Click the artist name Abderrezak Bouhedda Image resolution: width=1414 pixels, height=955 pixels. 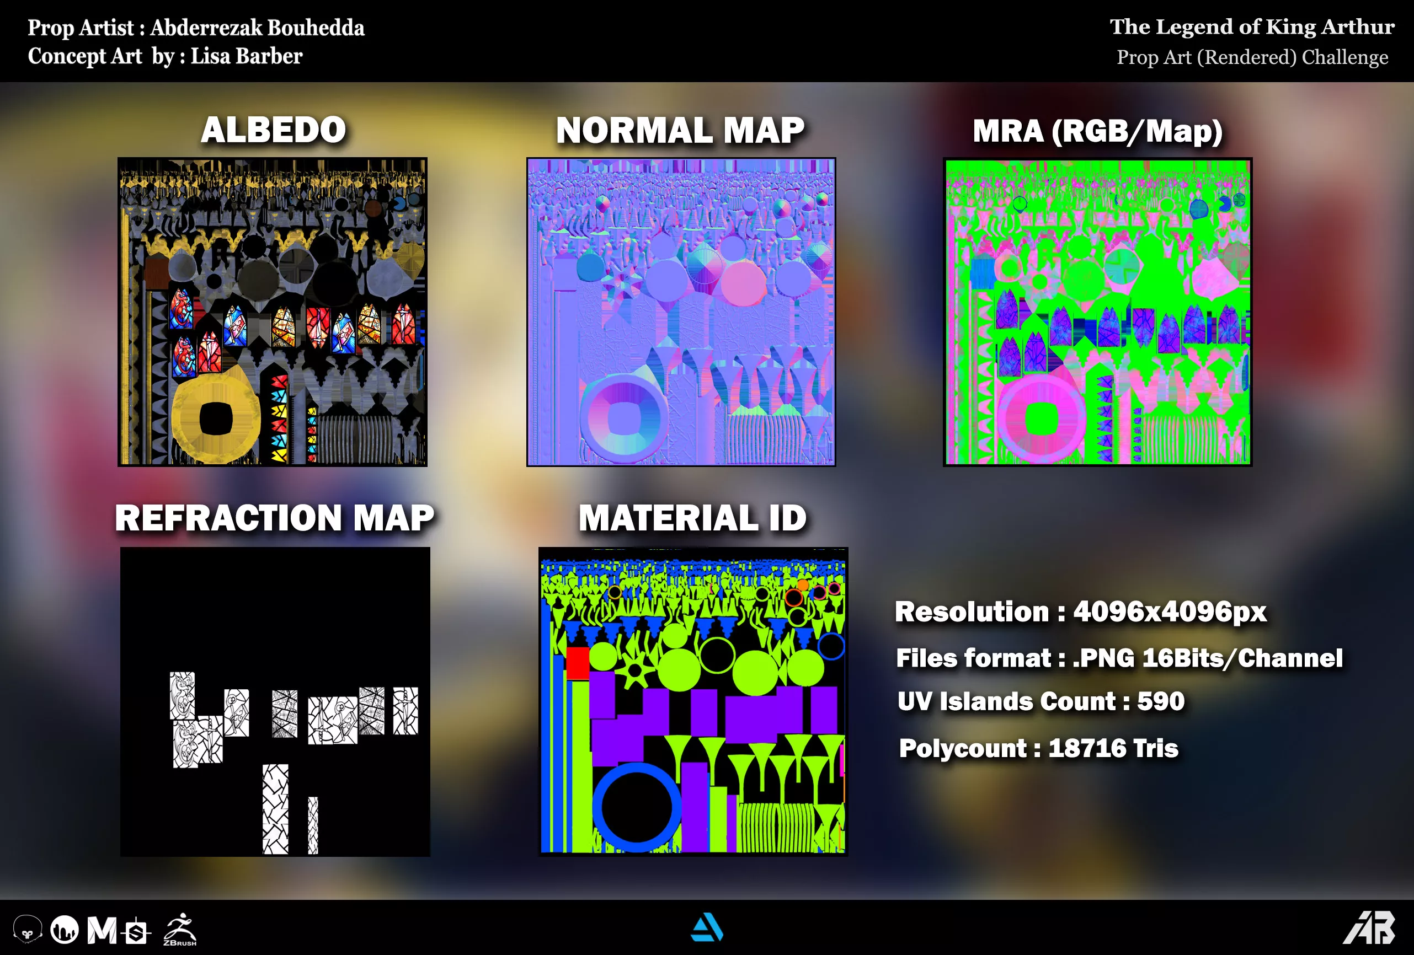(257, 28)
